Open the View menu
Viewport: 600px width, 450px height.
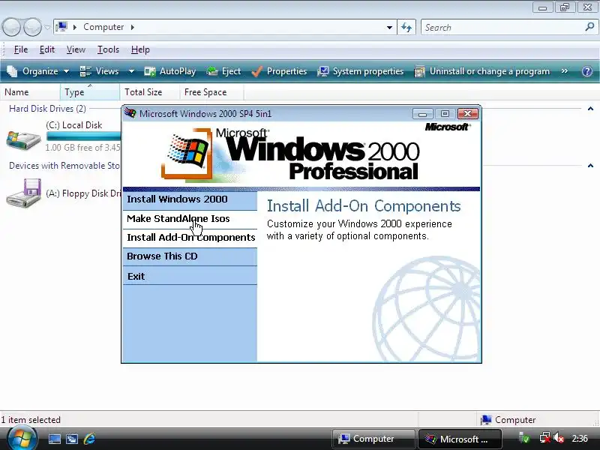(x=76, y=49)
